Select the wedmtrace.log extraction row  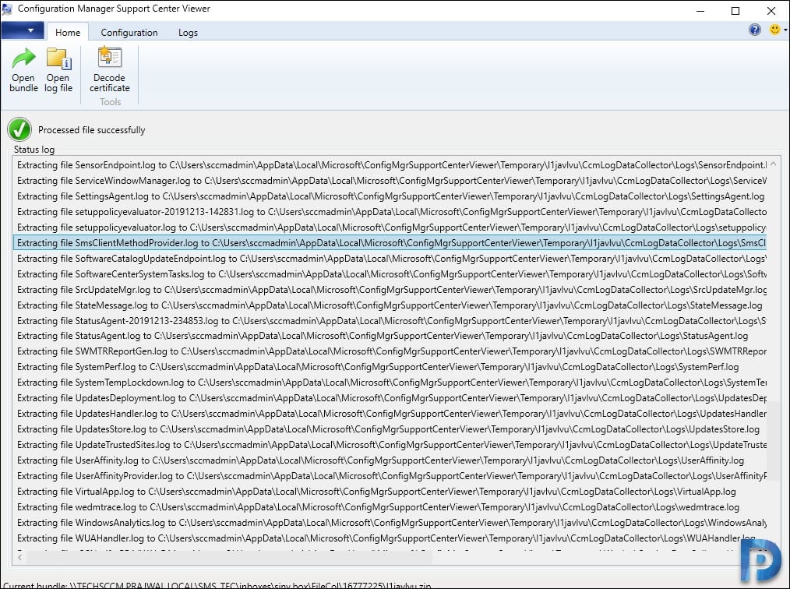click(390, 507)
